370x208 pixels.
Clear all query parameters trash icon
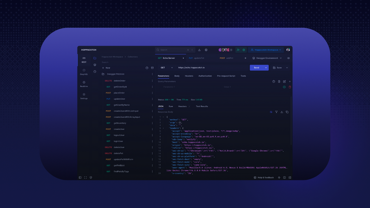pos(279,81)
